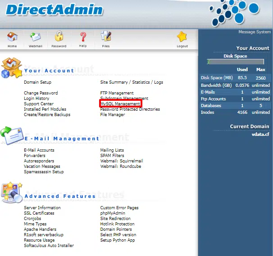Open Domain Setup
The width and height of the screenshot is (273, 256).
point(37,82)
